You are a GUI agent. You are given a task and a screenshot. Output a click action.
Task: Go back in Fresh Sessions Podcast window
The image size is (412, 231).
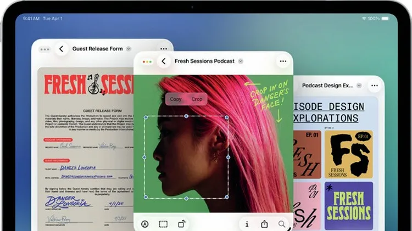(164, 61)
